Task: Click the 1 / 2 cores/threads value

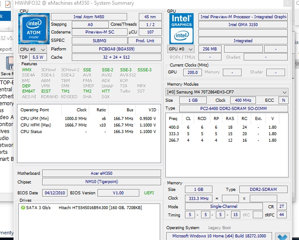Action: 150,25
